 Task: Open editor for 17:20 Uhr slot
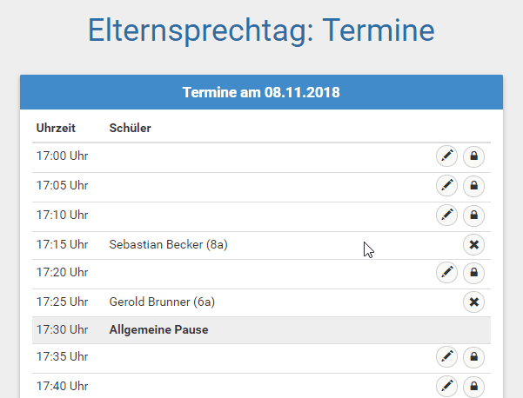pyautogui.click(x=446, y=273)
